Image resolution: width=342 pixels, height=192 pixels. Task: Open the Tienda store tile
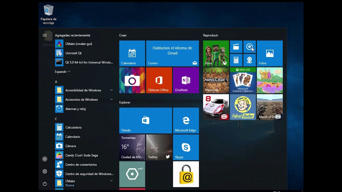(x=146, y=121)
